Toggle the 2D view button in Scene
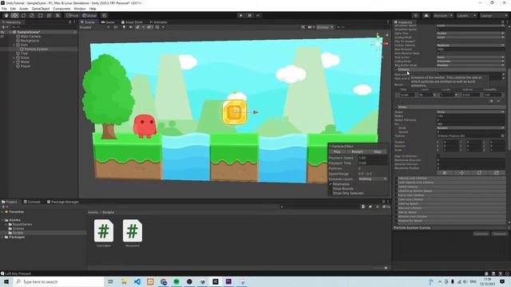This screenshot has width=511, height=287. 115,27
